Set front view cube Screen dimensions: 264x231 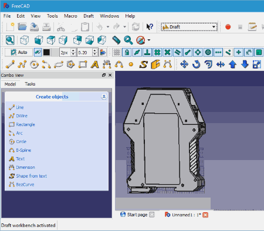39,40
